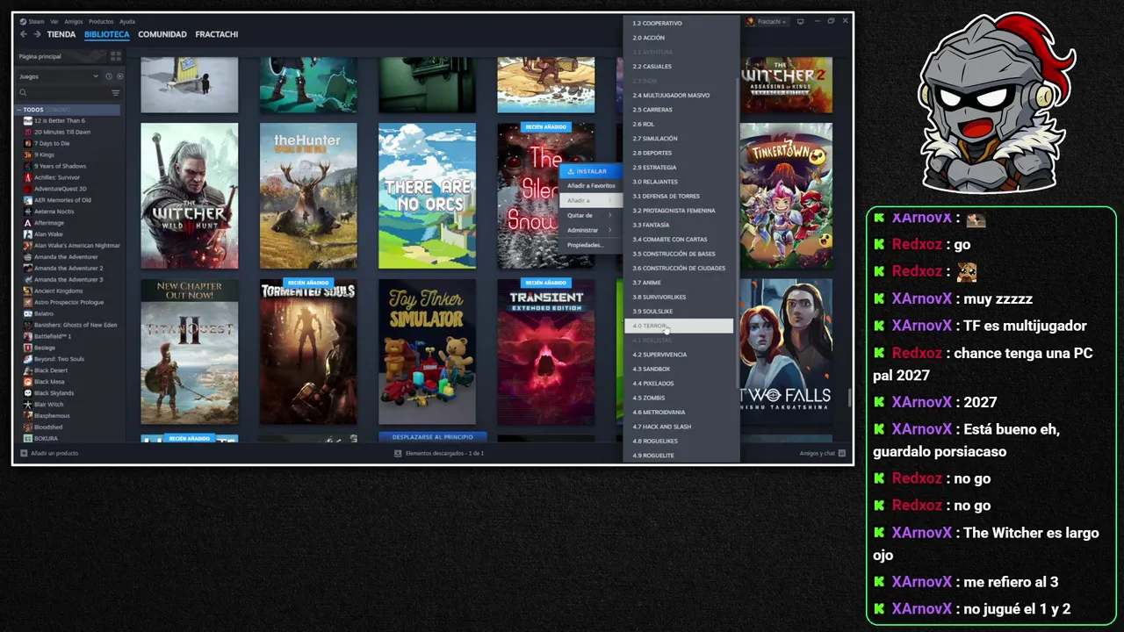This screenshot has height=632, width=1124.
Task: Open theHunter game cover
Action: (x=308, y=196)
